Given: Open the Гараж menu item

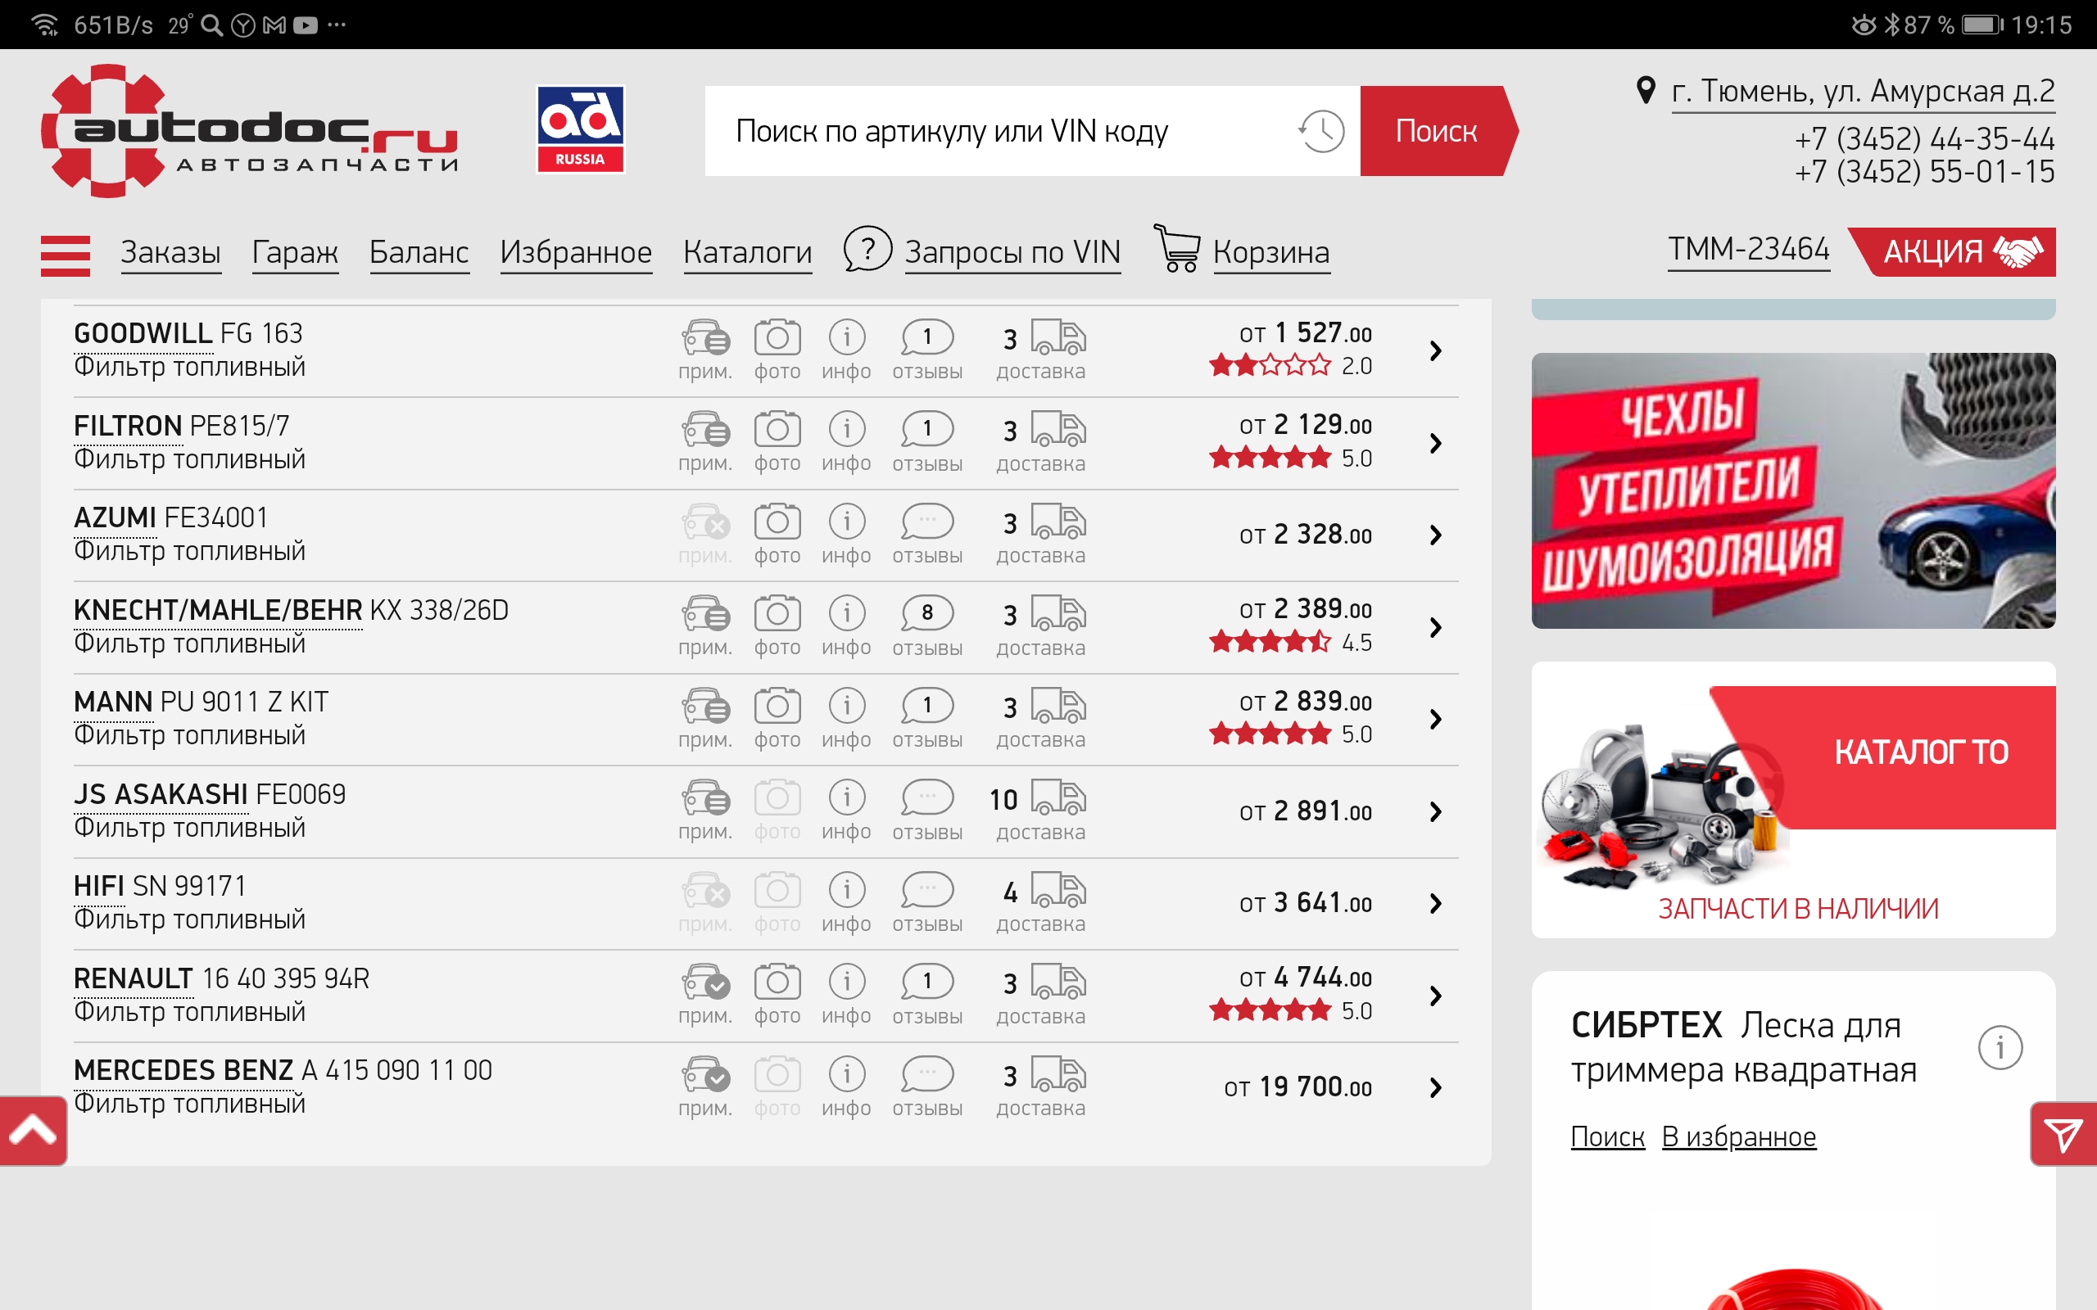Looking at the screenshot, I should tap(295, 252).
